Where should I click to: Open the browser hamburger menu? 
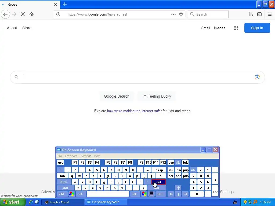270,14
